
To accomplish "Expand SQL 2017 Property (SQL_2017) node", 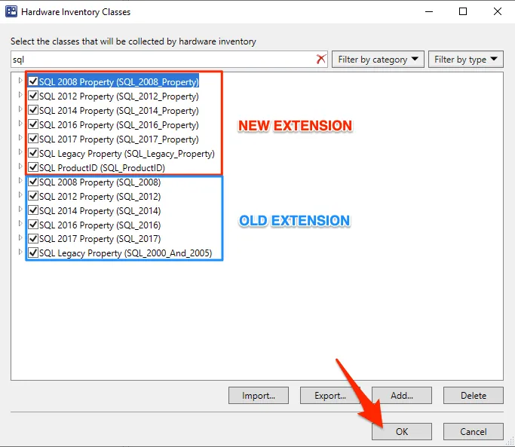I will [20, 237].
